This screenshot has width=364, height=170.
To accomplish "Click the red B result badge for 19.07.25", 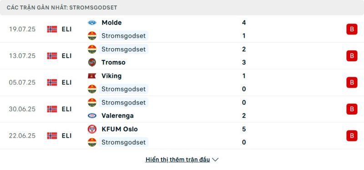I will pyautogui.click(x=352, y=29).
